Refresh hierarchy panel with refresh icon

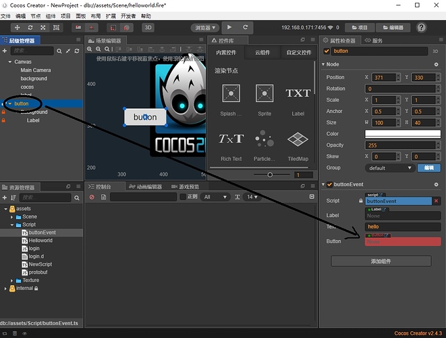coord(77,51)
